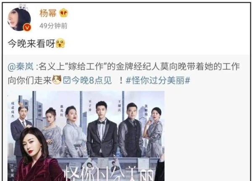
Task: Click the post text 今晚来看呀
Action: pyautogui.click(x=31, y=44)
